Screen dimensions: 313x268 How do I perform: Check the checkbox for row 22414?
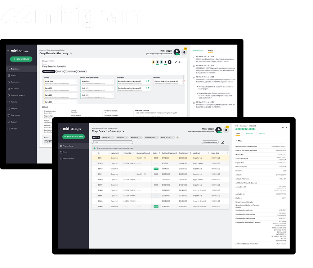[94, 158]
